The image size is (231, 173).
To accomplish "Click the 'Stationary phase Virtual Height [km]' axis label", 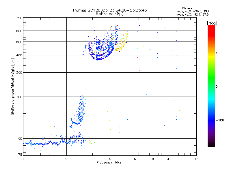I will (13, 86).
